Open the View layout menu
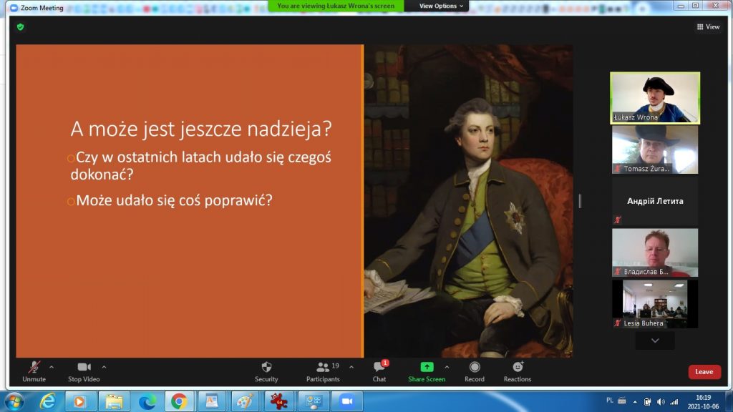 point(708,26)
